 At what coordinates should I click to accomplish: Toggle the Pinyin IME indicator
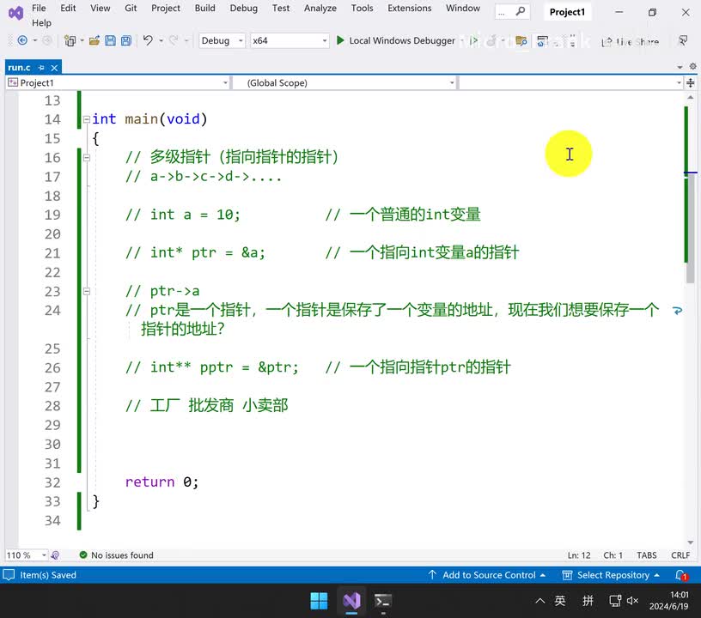click(x=588, y=601)
